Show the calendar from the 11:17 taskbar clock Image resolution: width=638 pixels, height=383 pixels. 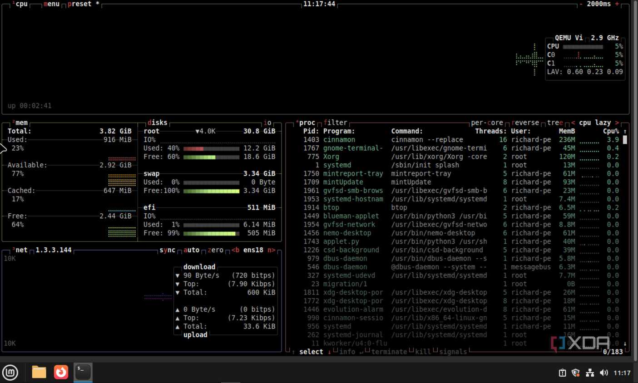622,373
